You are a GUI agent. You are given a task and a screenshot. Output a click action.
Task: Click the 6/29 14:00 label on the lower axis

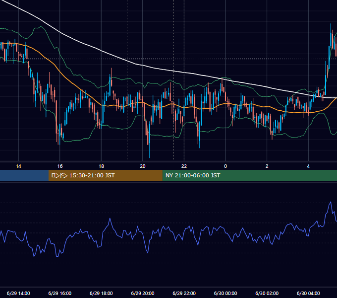click(x=18, y=293)
